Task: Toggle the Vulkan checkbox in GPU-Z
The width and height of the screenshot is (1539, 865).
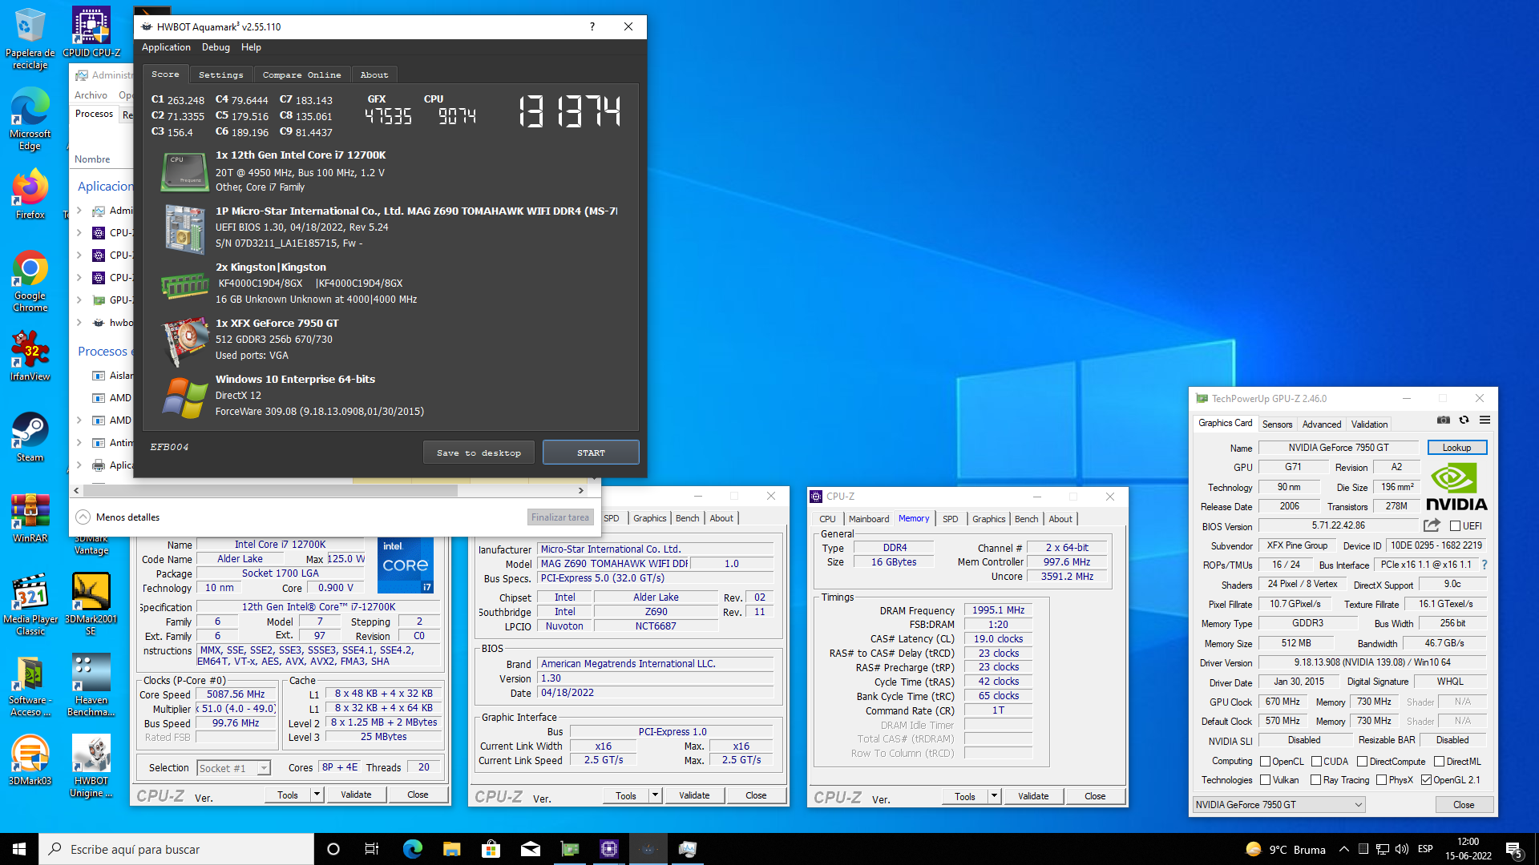Action: (x=1265, y=780)
